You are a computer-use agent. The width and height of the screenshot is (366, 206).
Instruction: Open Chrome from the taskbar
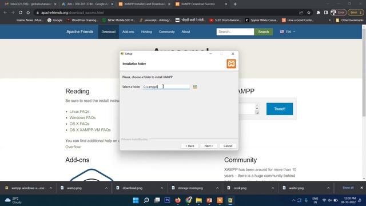click(188, 200)
